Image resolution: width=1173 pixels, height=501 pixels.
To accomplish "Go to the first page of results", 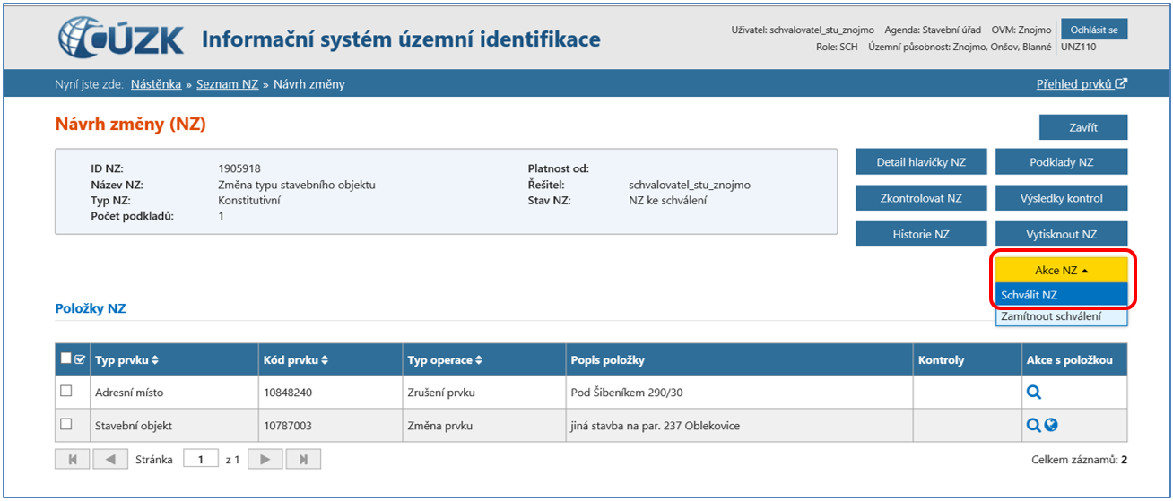I will (73, 460).
